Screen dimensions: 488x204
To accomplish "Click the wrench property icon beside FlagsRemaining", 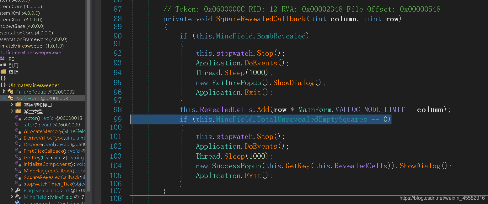I will coord(18,190).
